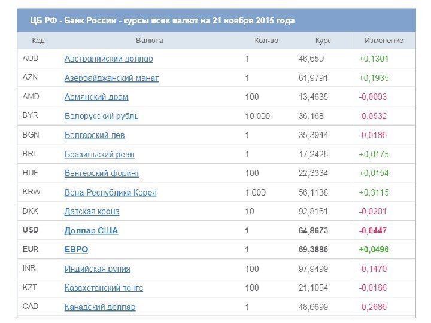Select the Индийская рупия link
The height and width of the screenshot is (323, 431).
point(97,269)
